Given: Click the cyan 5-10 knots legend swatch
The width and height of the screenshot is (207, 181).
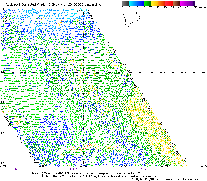Looking at the screenshot, I should 132,3.
